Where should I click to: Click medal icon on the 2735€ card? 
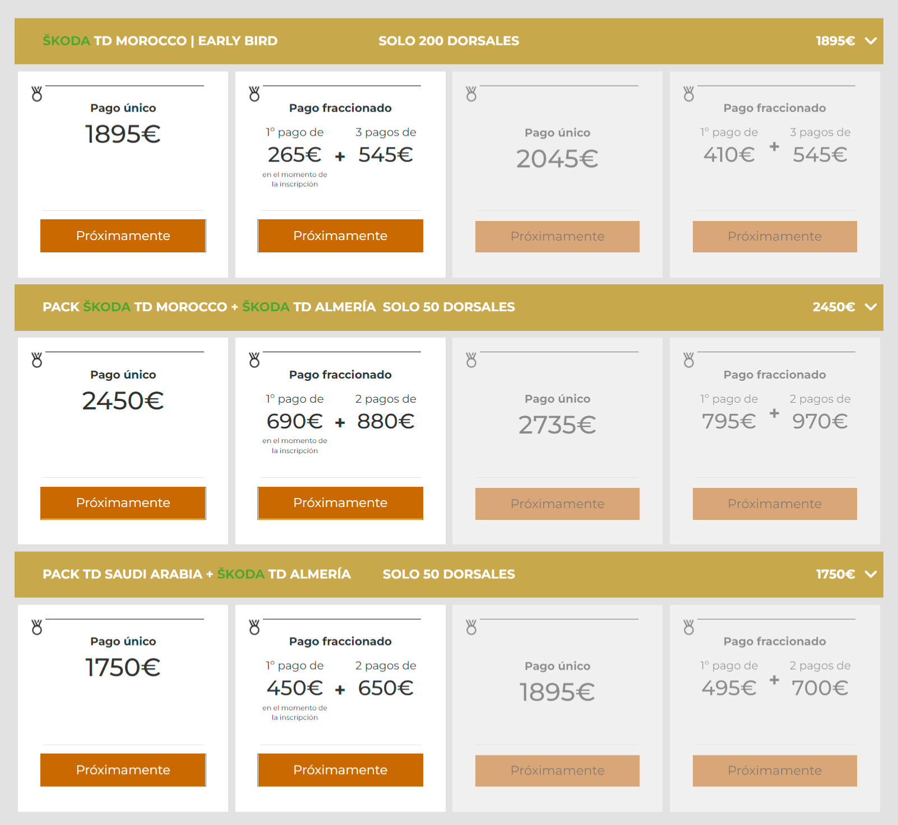tap(471, 360)
